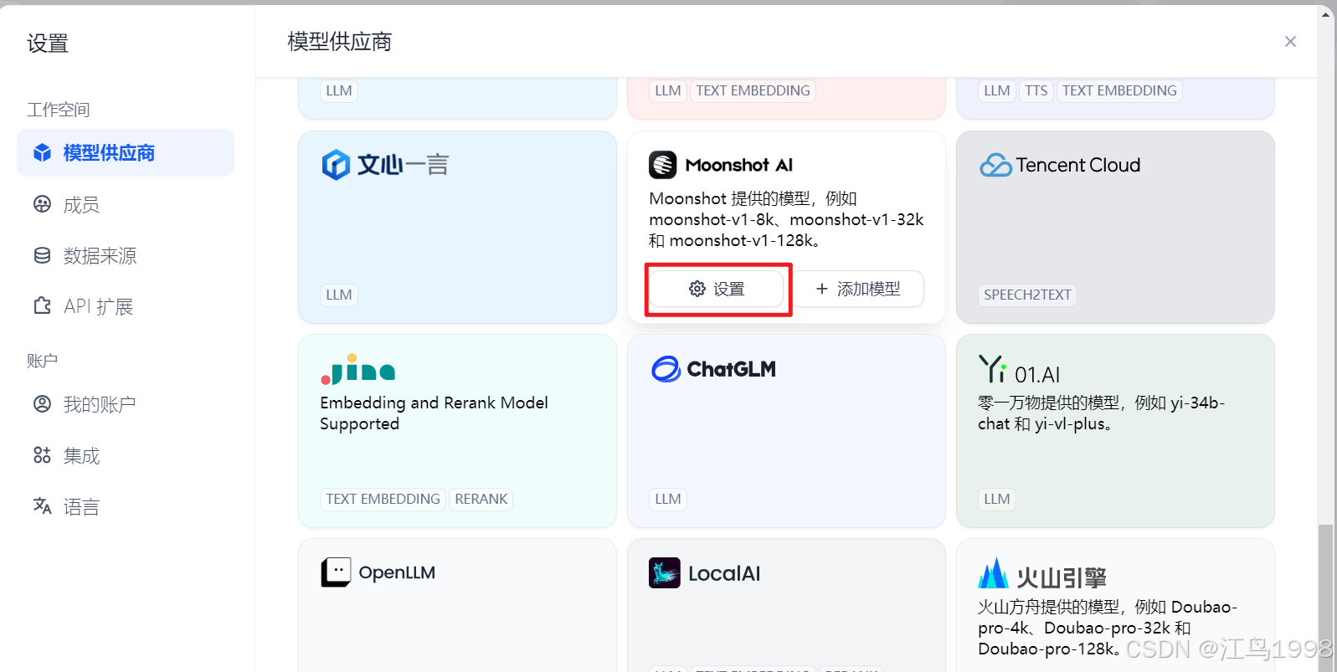The image size is (1337, 672).
Task: Click the 集成 integrations icon
Action: (42, 455)
